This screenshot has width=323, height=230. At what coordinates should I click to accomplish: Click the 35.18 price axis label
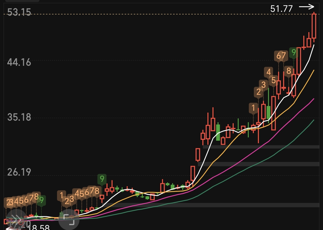pos(19,117)
